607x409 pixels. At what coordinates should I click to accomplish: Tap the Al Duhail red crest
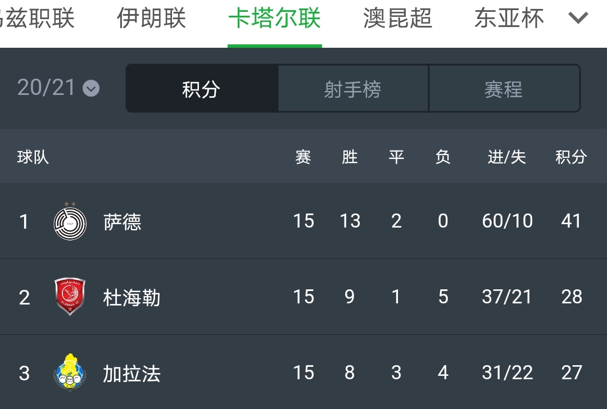pos(70,297)
